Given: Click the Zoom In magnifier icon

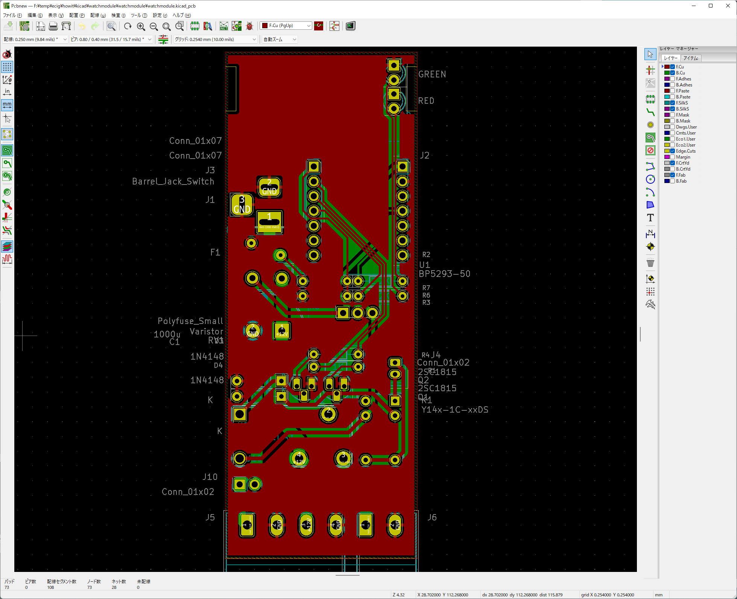Looking at the screenshot, I should click(141, 26).
